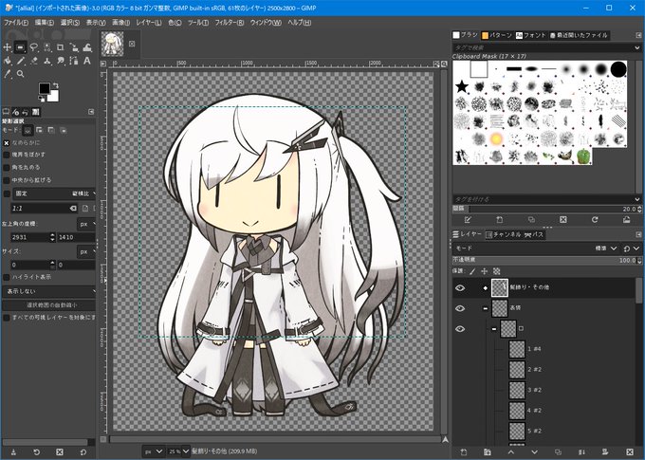Click 選択範囲の自動縮小 auto shrink button
This screenshot has height=460, width=645.
point(49,304)
